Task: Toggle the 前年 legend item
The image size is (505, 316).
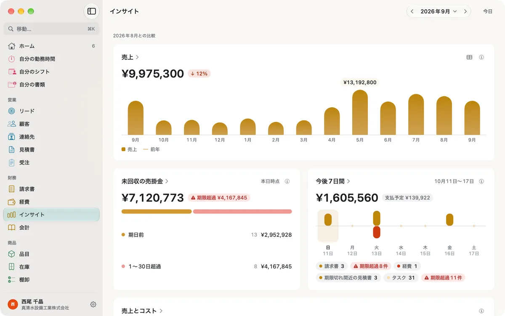Action: tap(151, 149)
